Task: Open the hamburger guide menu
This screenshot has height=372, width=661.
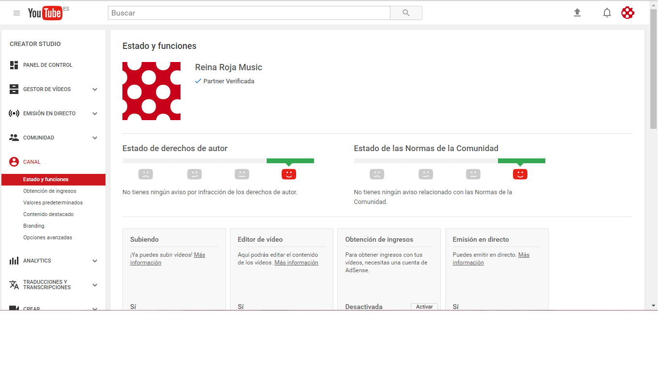Action: click(x=17, y=13)
